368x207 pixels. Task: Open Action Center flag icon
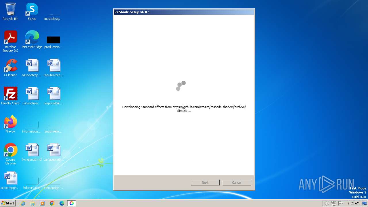tap(341, 203)
